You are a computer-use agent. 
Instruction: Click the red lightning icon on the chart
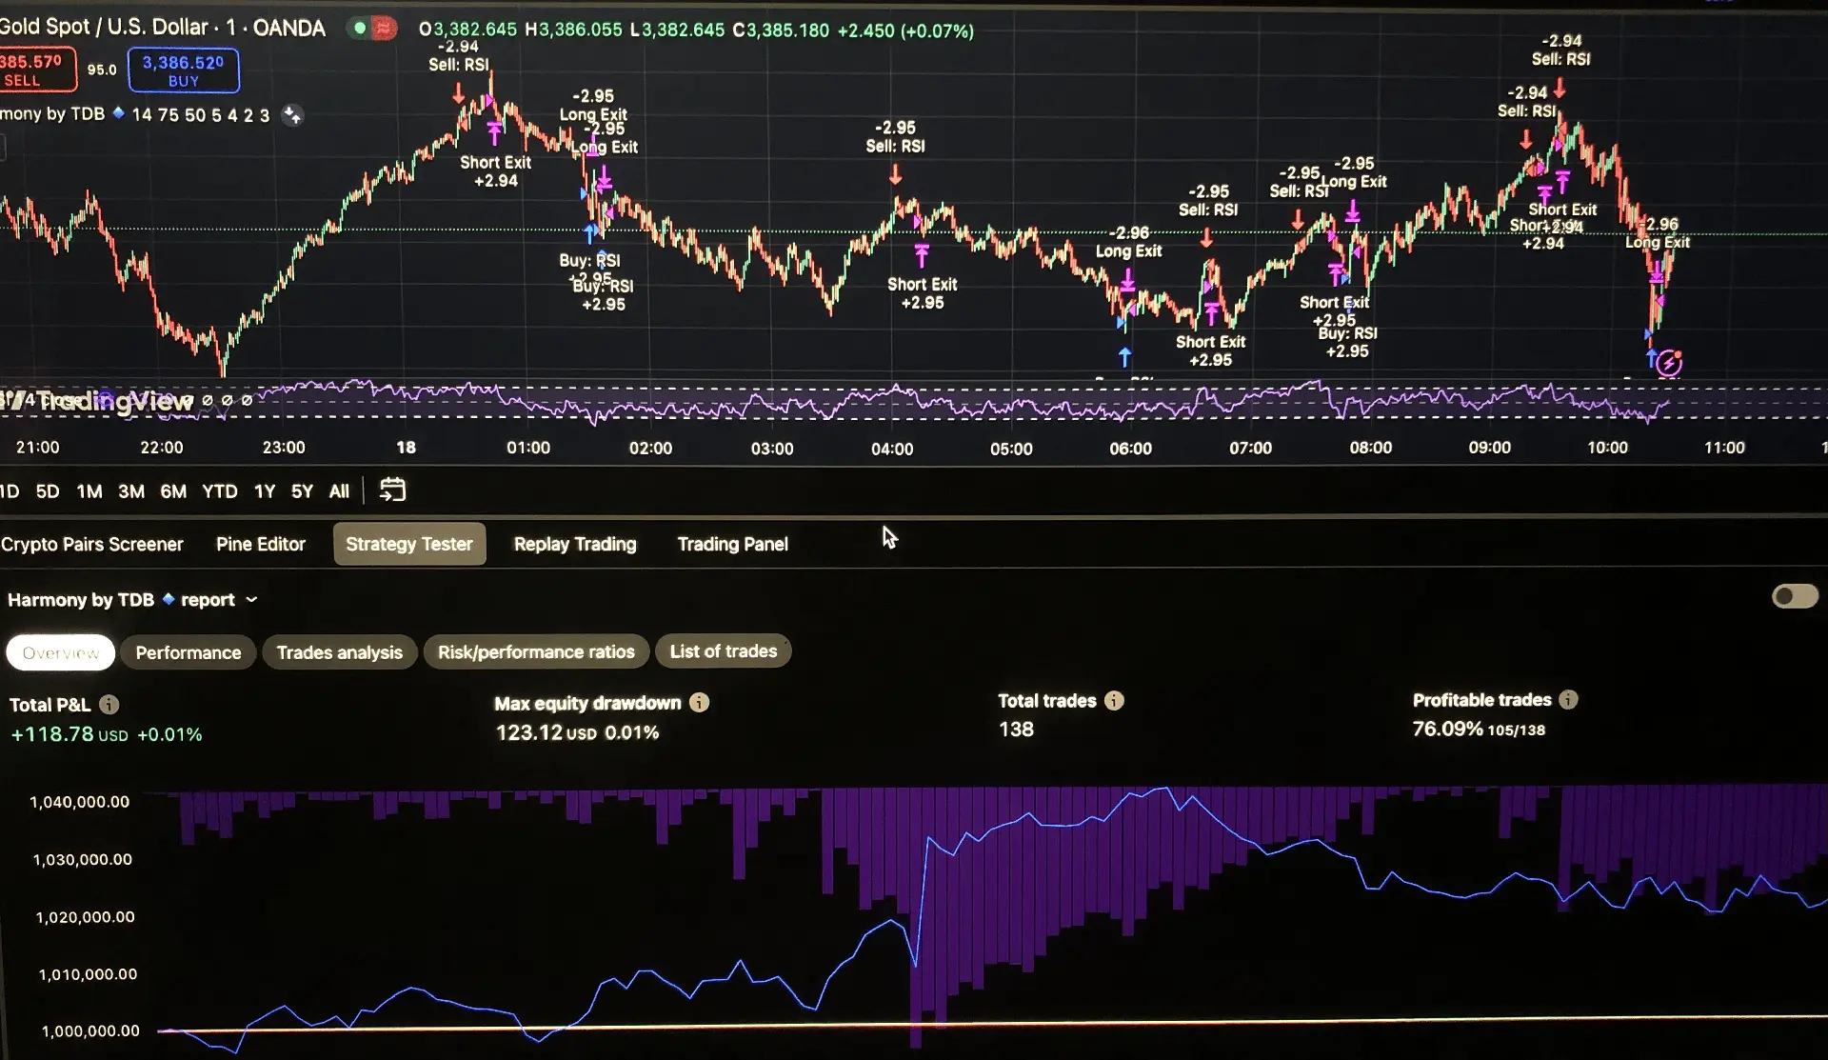[x=1669, y=363]
